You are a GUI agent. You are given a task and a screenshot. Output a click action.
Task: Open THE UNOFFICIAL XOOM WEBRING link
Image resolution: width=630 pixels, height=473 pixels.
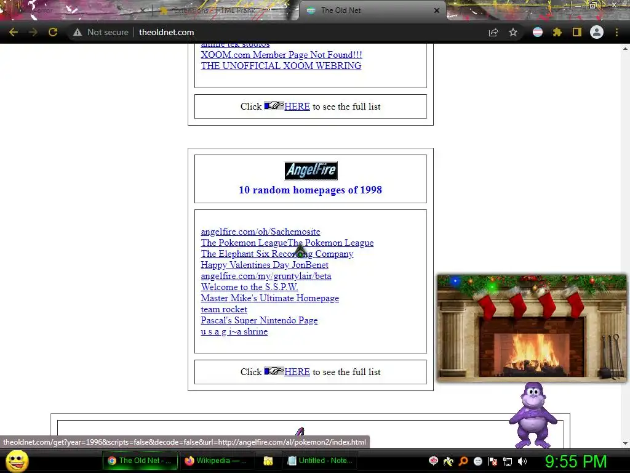(281, 65)
